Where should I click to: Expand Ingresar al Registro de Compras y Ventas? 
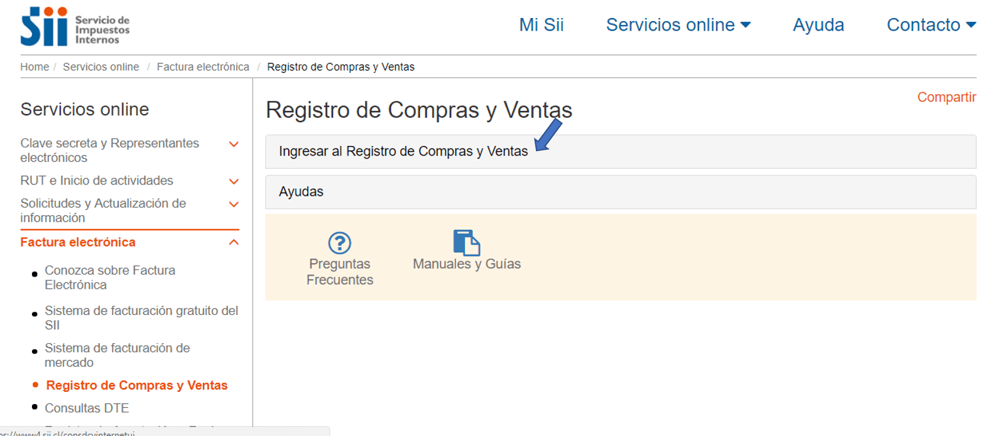[x=620, y=152]
